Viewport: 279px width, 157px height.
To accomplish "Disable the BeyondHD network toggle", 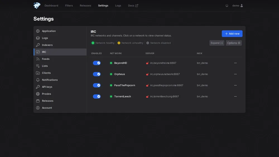I will pyautogui.click(x=97, y=63).
